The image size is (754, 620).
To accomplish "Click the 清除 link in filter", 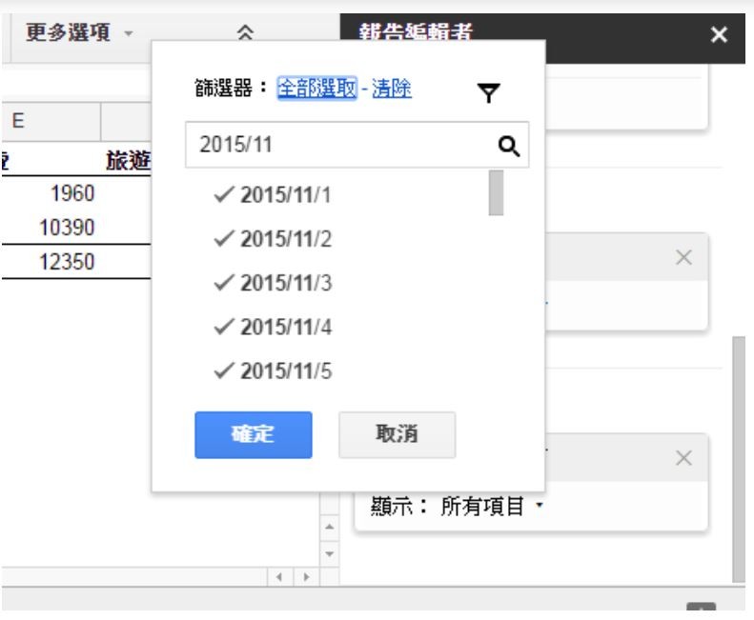I will click(x=392, y=89).
